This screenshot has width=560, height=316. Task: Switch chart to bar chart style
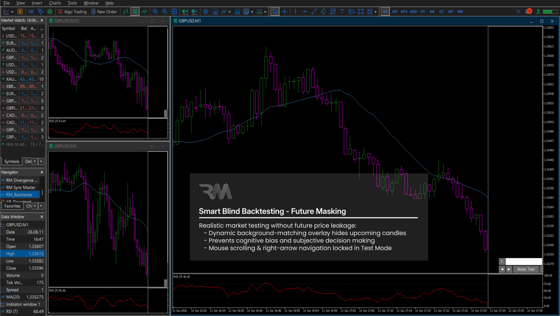coord(126,12)
